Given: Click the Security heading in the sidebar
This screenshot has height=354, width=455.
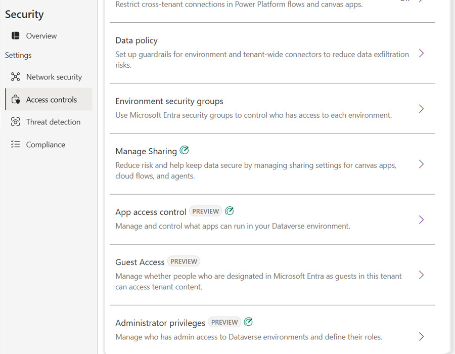Looking at the screenshot, I should (x=24, y=14).
